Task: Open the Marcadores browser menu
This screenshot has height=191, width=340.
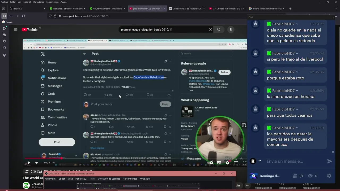Action: click(x=38, y=2)
